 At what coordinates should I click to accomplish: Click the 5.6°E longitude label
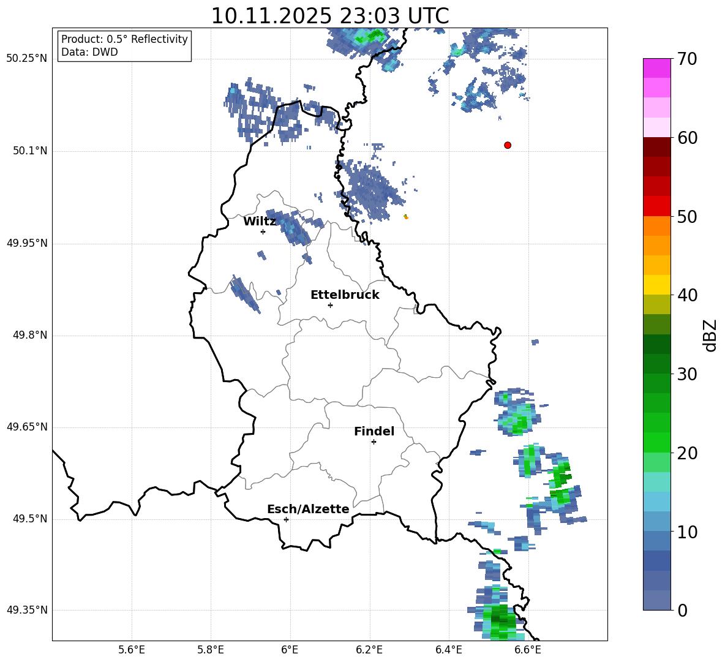pos(131,650)
